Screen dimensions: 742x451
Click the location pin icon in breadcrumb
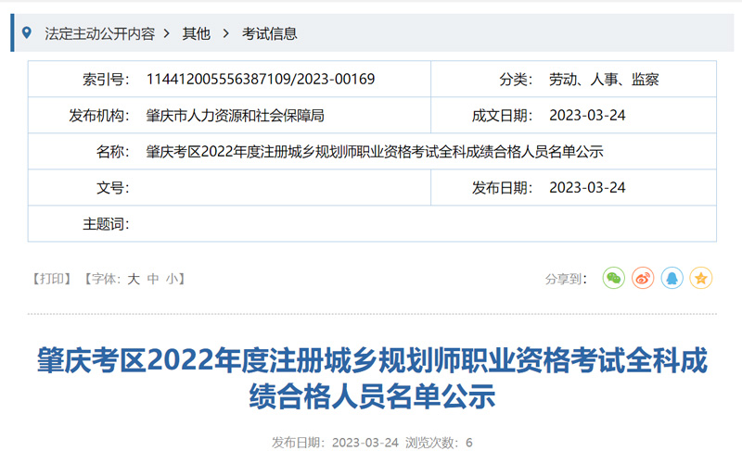coord(27,32)
